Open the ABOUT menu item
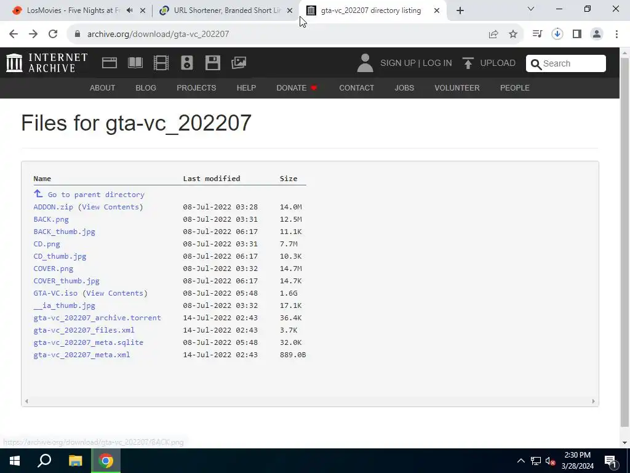 [103, 87]
